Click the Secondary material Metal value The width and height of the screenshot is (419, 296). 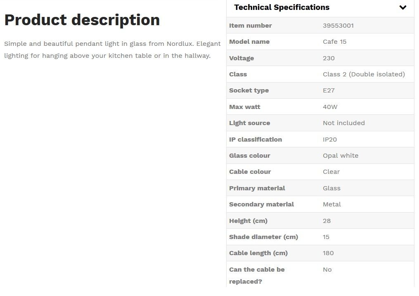331,204
